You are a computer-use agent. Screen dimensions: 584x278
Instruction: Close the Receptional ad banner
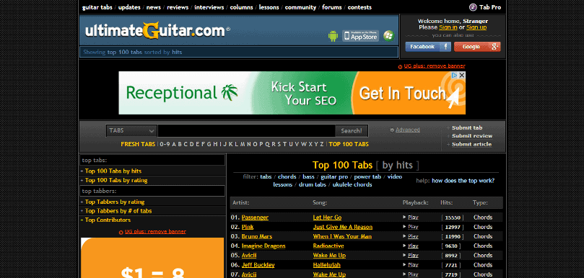click(461, 75)
